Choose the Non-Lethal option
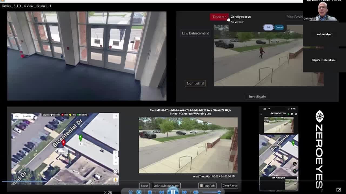346x194 pixels. pyautogui.click(x=195, y=83)
